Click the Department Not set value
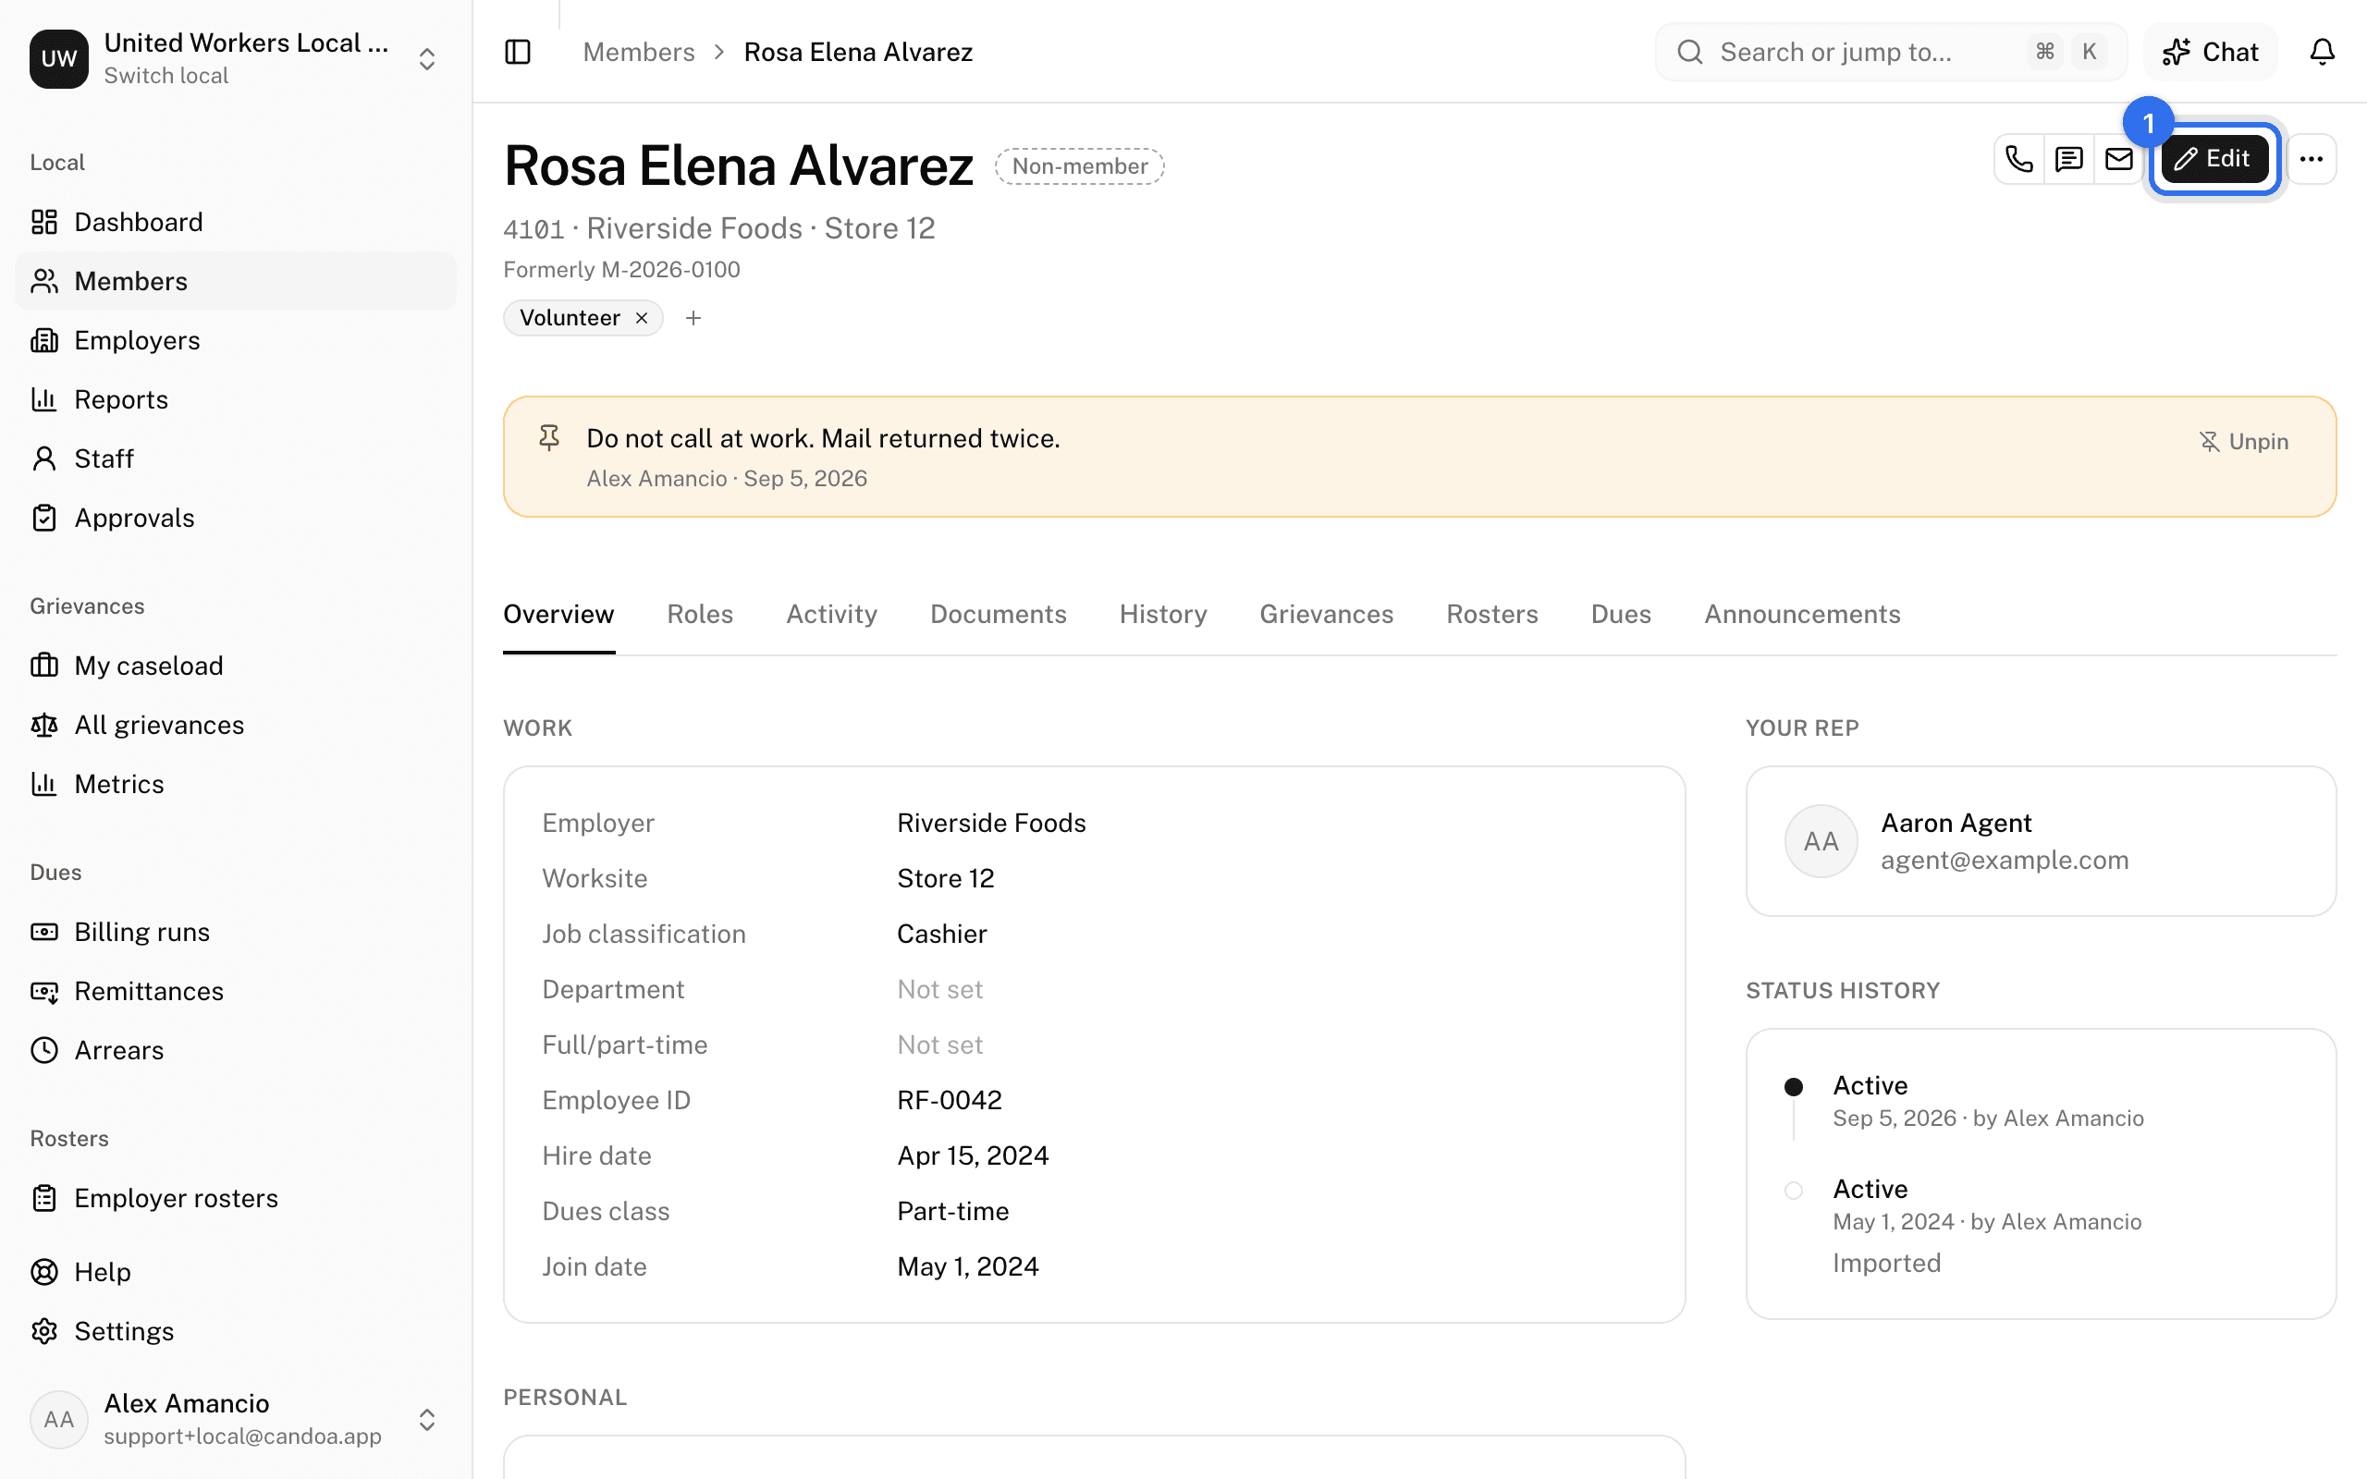The height and width of the screenshot is (1479, 2367). tap(939, 990)
